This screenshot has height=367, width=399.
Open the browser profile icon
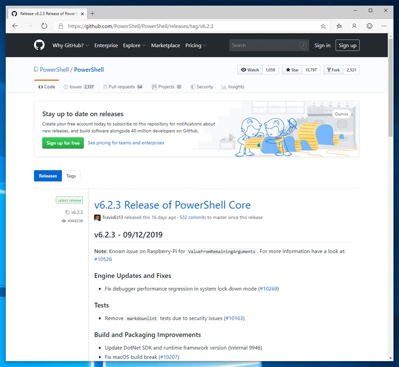(x=354, y=26)
